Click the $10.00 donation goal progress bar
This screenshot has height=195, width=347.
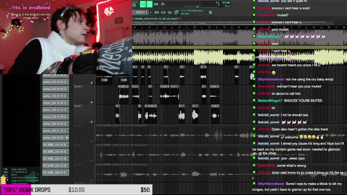(x=76, y=190)
